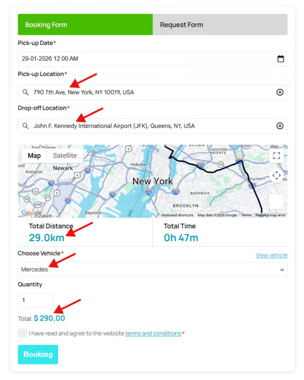Click the New York map label
The width and height of the screenshot is (304, 380).
coord(152,181)
